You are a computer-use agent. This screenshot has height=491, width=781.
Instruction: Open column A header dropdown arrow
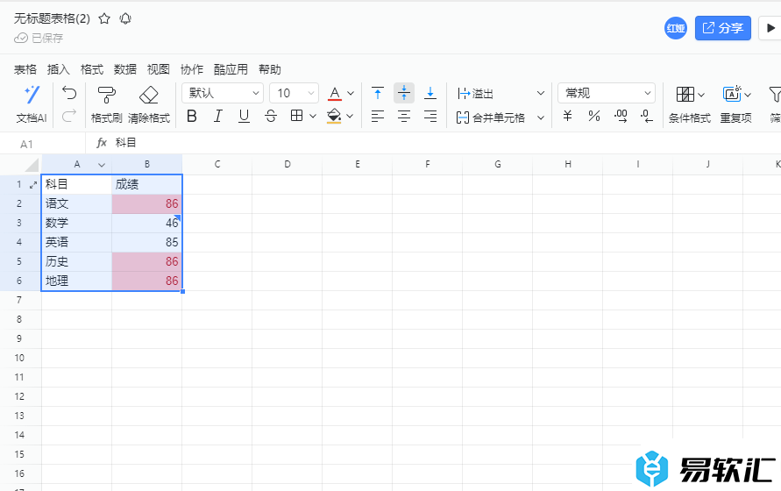click(x=102, y=165)
